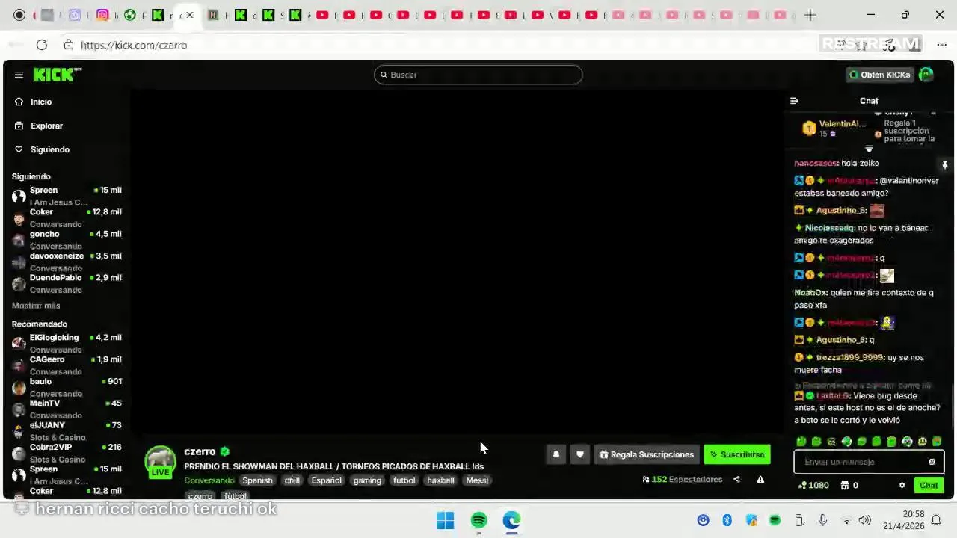Click the Obtén KICKs button

pos(879,75)
